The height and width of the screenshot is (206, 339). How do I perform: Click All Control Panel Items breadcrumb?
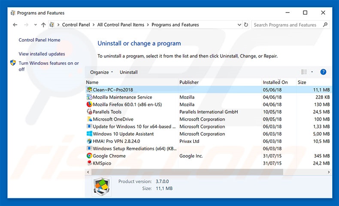[x=121, y=25]
